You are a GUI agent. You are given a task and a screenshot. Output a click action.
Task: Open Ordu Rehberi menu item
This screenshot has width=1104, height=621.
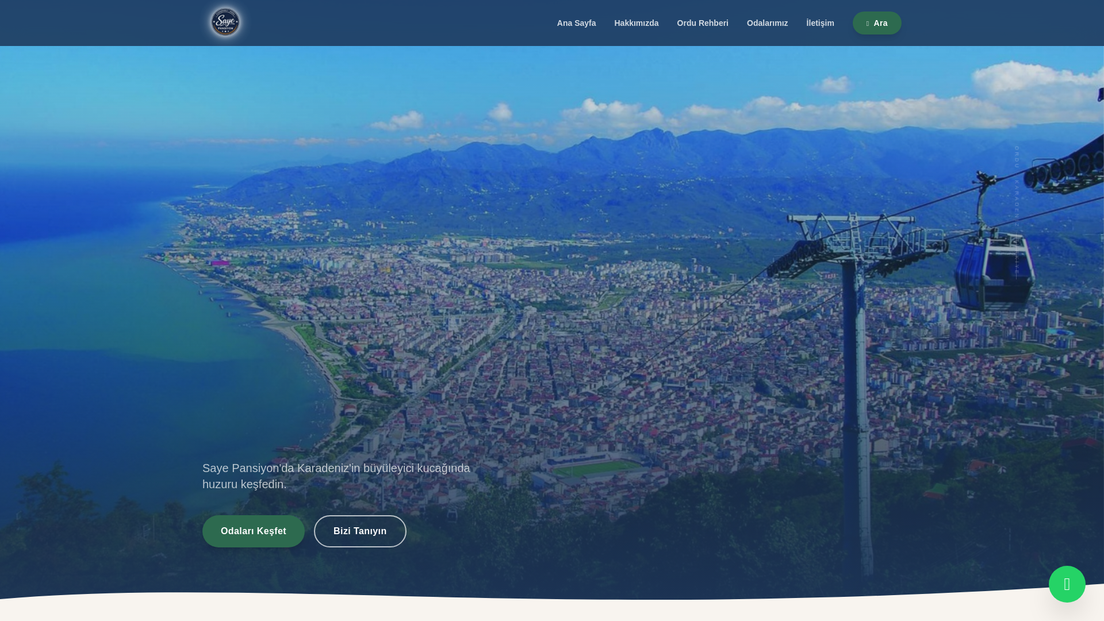(x=702, y=23)
